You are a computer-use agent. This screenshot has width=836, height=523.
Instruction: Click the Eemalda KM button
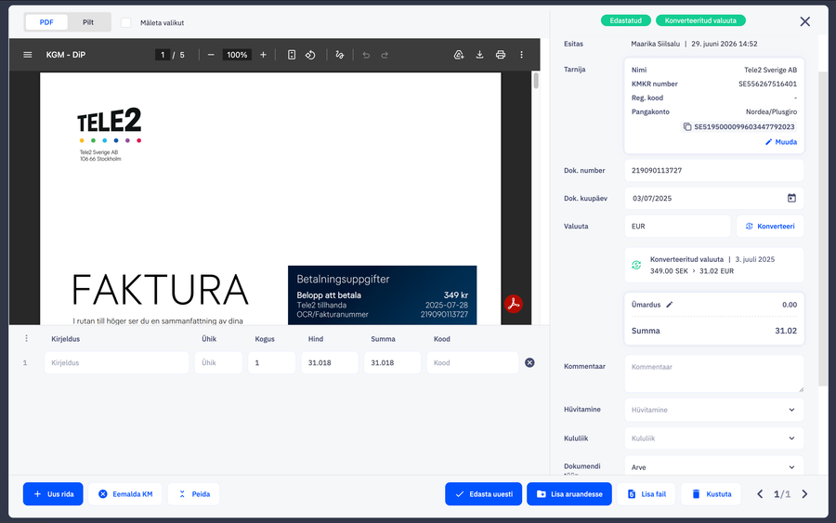pos(125,494)
